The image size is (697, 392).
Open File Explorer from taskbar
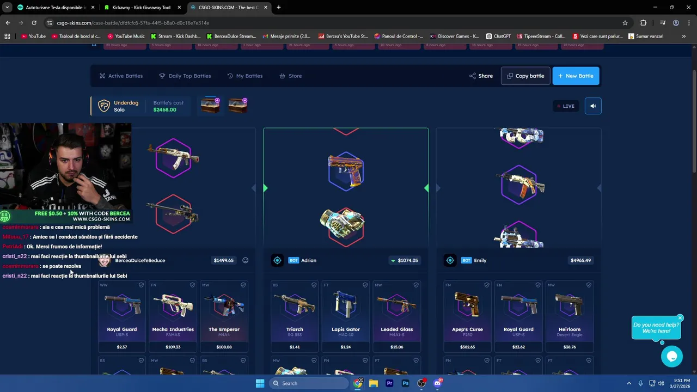[x=374, y=383]
